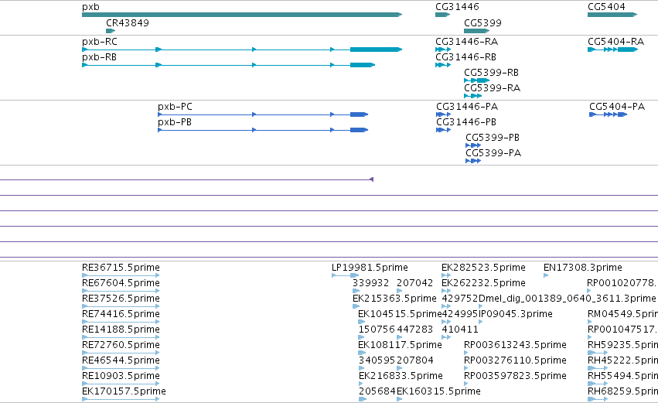Select the CG31446-PB protein label

(466, 122)
